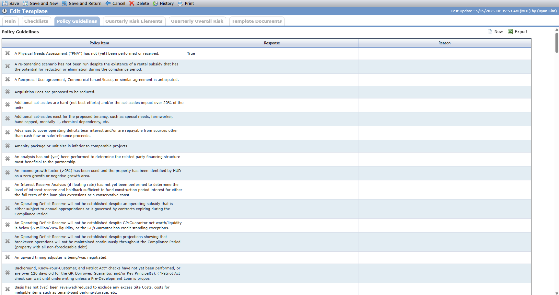Image resolution: width=559 pixels, height=295 pixels.
Task: Click the Save button label
Action: (x=14, y=3)
